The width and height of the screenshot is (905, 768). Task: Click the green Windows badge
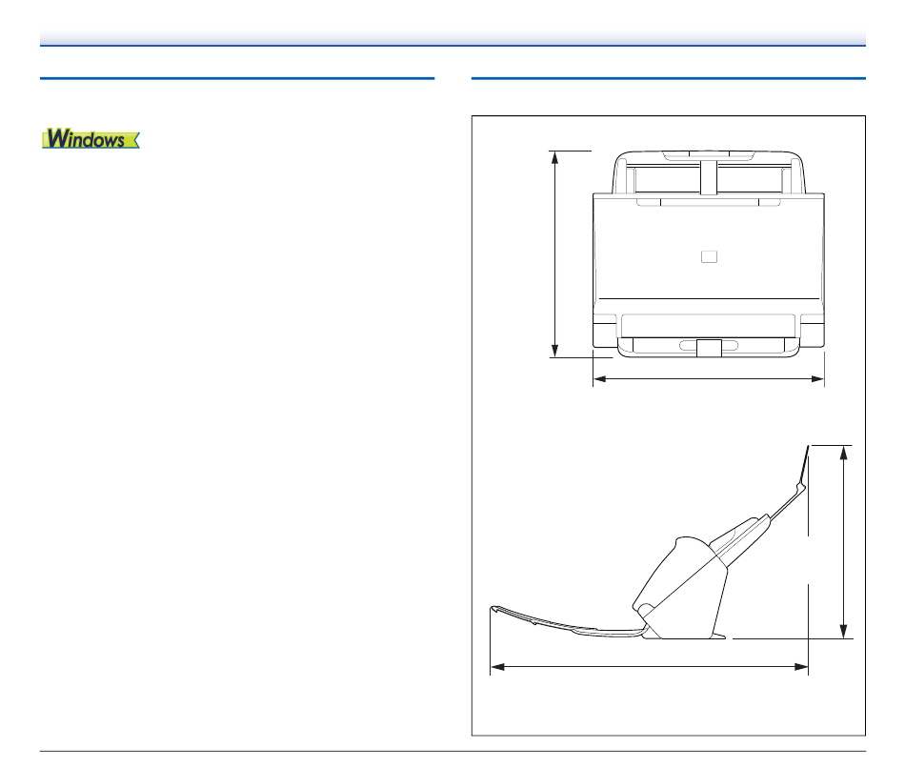click(90, 138)
